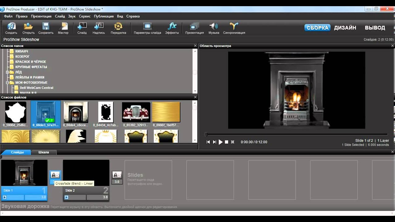This screenshot has width=395, height=222.
Task: Skip to next slide in preview
Action: [214, 142]
